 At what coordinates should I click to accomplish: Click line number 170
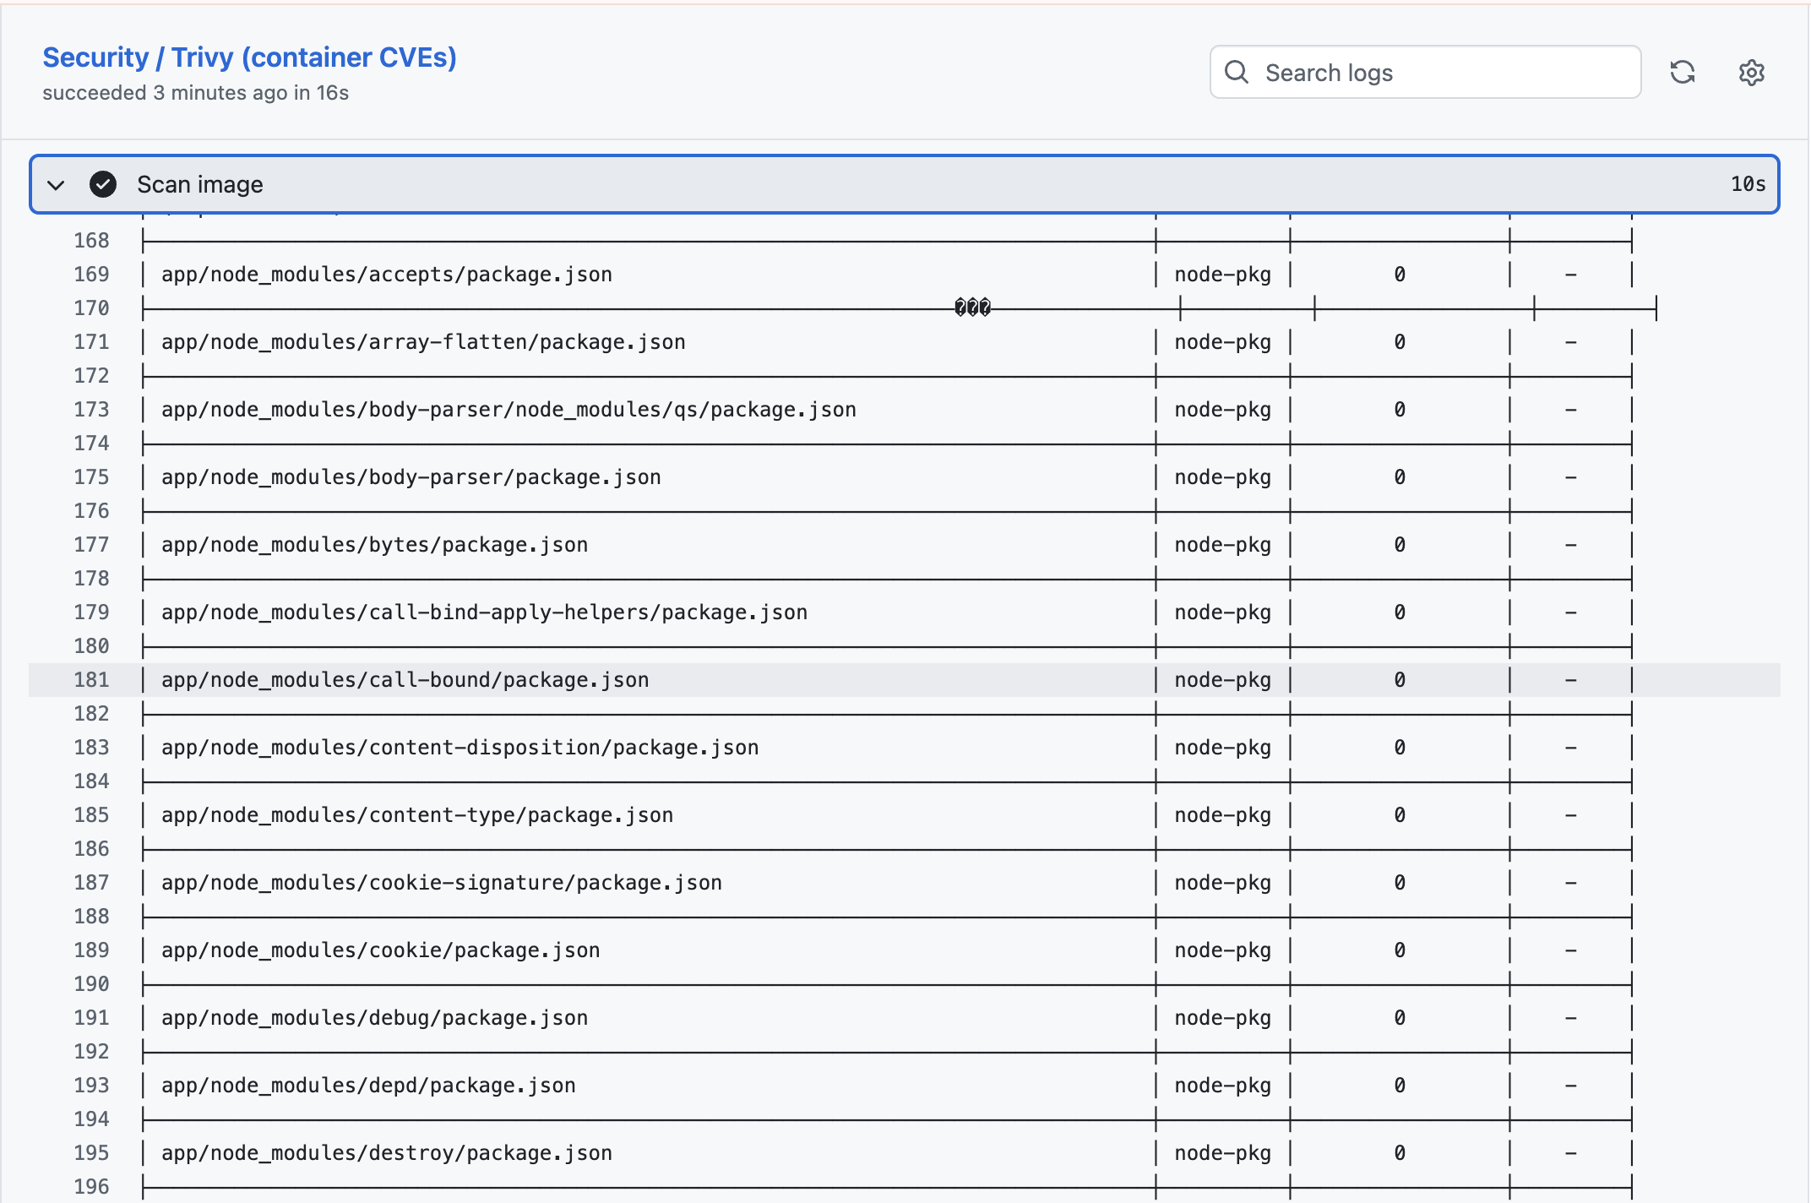pyautogui.click(x=91, y=308)
